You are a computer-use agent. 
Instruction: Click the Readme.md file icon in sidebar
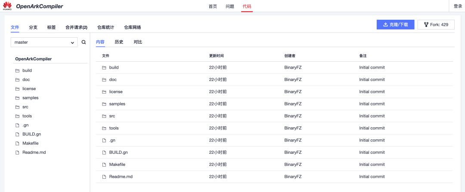[17, 153]
